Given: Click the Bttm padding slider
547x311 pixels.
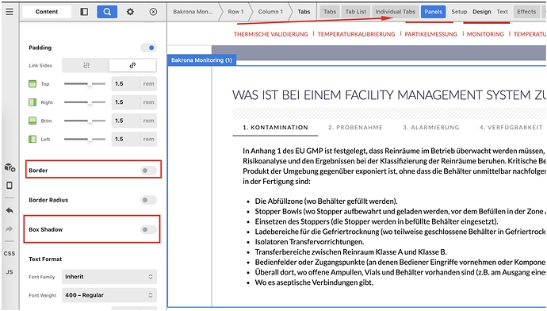Looking at the screenshot, I should (85, 121).
